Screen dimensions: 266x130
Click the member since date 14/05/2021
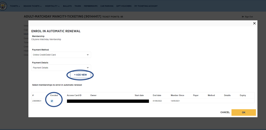coord(175,101)
